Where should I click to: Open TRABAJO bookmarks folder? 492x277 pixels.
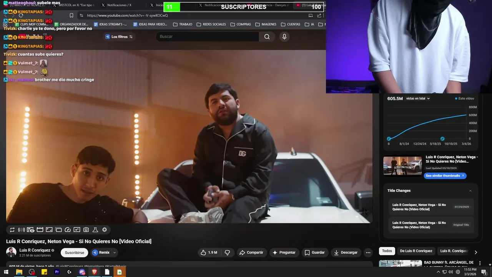183,24
